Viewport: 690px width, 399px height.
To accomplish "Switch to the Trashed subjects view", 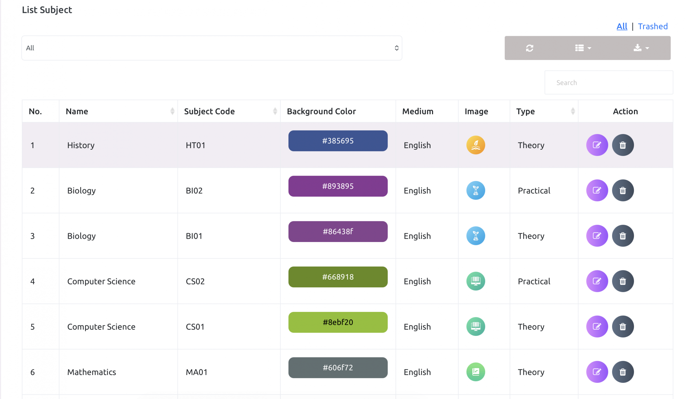I will [x=653, y=26].
